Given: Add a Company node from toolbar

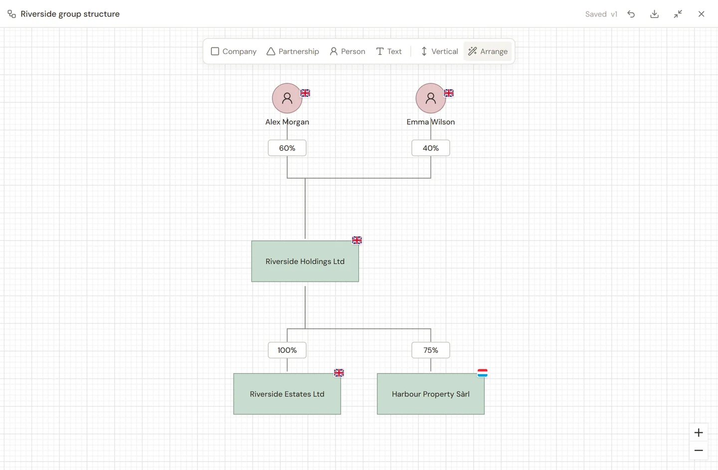Looking at the screenshot, I should (233, 51).
